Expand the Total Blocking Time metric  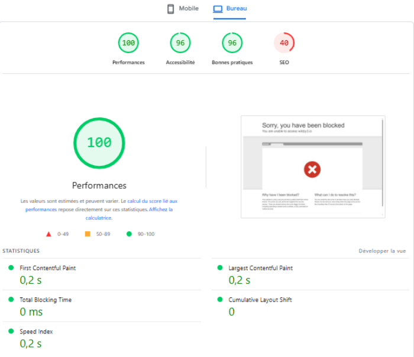coord(46,300)
